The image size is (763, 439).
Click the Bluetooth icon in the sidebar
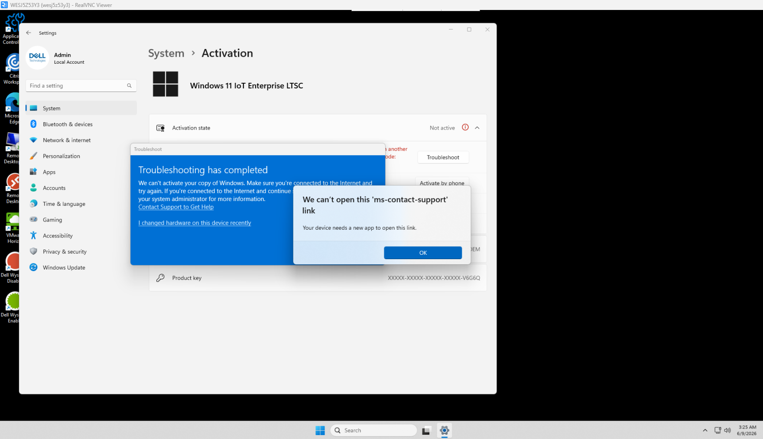(x=33, y=124)
